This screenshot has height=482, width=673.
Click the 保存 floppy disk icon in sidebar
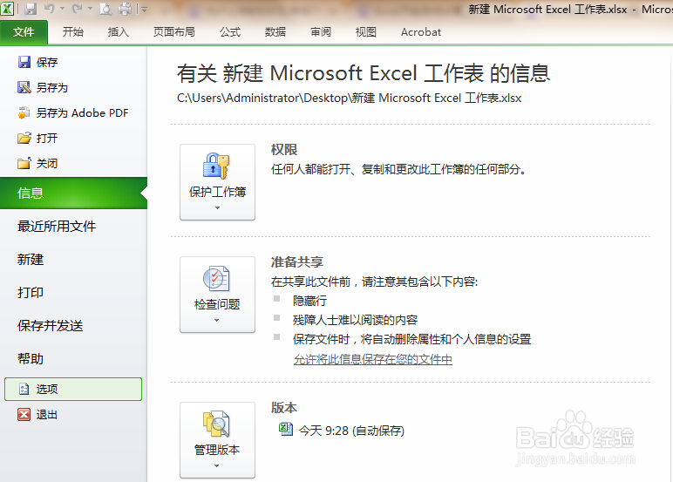[24, 62]
